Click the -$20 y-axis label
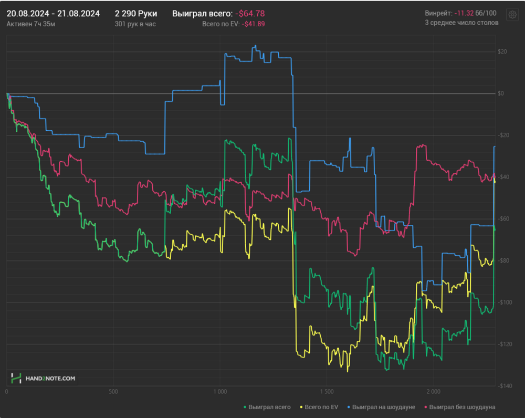This screenshot has width=525, height=418. click(503, 135)
